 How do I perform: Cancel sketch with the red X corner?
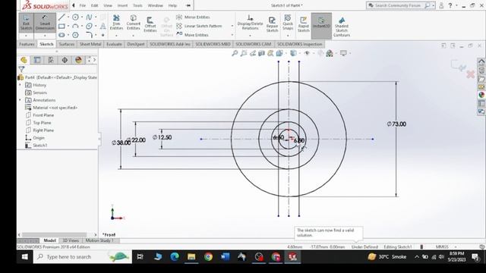point(471,74)
